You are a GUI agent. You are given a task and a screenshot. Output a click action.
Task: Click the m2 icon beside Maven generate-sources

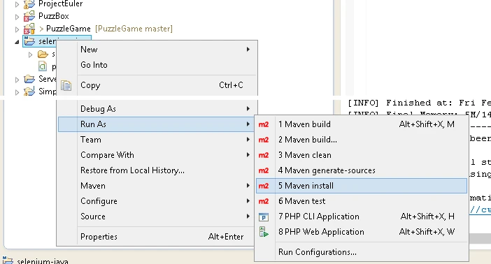pos(264,170)
